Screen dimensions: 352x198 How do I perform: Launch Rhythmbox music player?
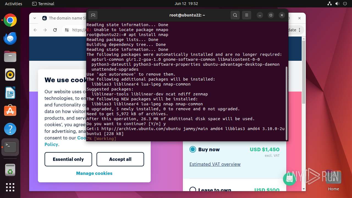tap(10, 75)
